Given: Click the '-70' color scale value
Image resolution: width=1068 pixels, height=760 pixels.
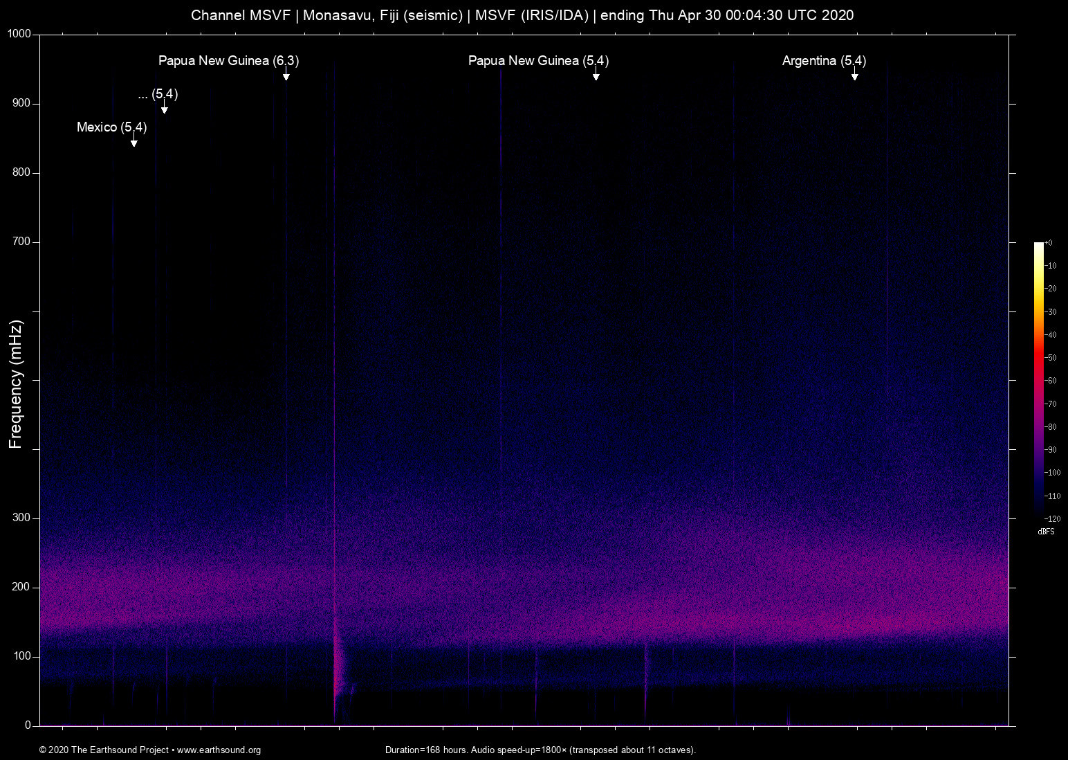Looking at the screenshot, I should (1050, 404).
